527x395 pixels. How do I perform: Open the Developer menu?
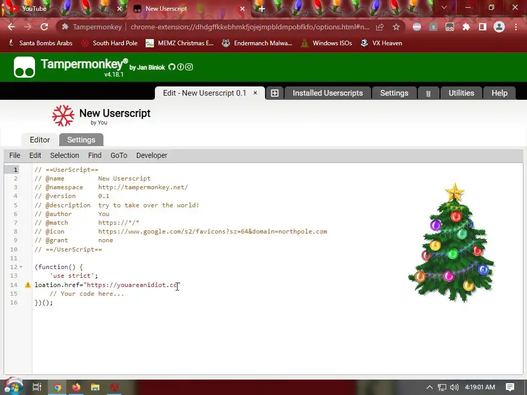coord(152,155)
